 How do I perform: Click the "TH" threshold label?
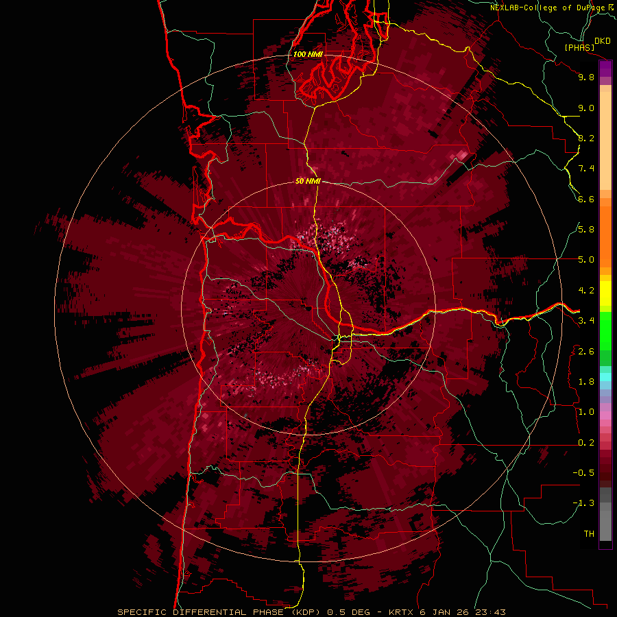589,534
